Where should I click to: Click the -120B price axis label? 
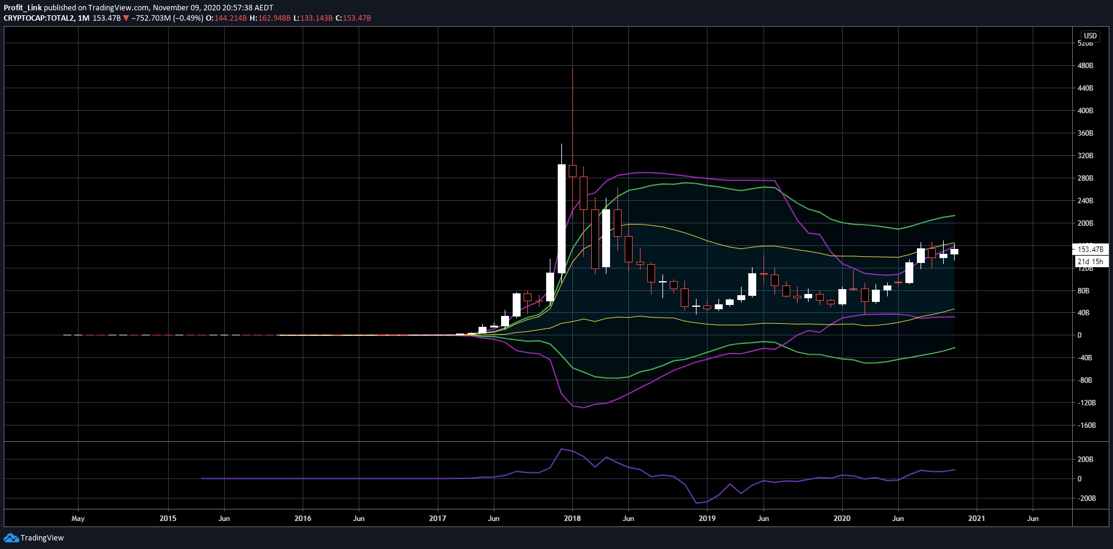pos(1086,403)
